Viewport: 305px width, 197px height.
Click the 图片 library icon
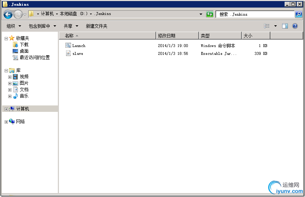point(15,83)
